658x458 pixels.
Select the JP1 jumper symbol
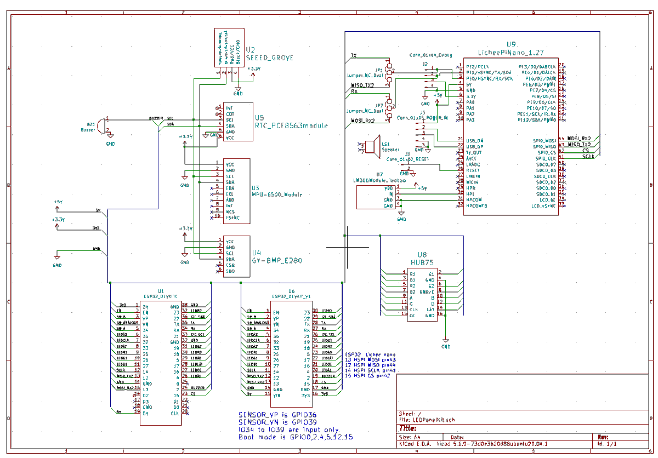390,73
